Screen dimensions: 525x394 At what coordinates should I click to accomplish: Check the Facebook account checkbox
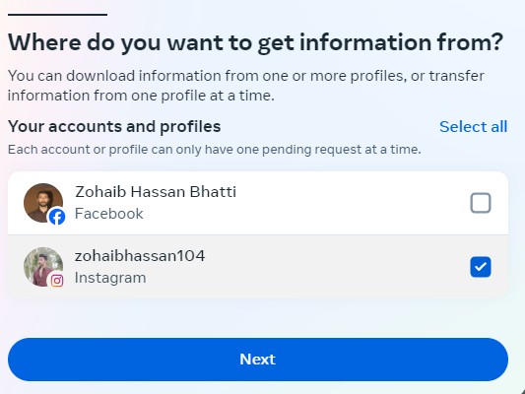pyautogui.click(x=481, y=203)
